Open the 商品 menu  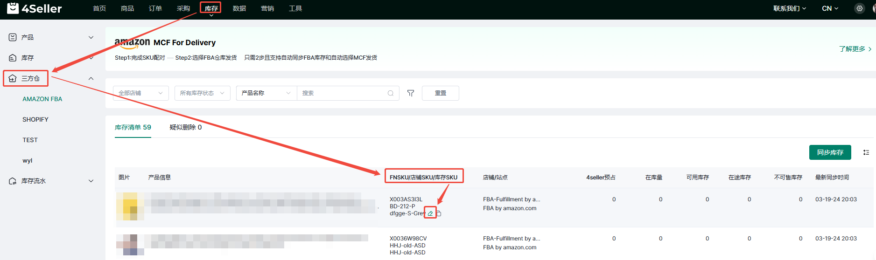point(127,8)
